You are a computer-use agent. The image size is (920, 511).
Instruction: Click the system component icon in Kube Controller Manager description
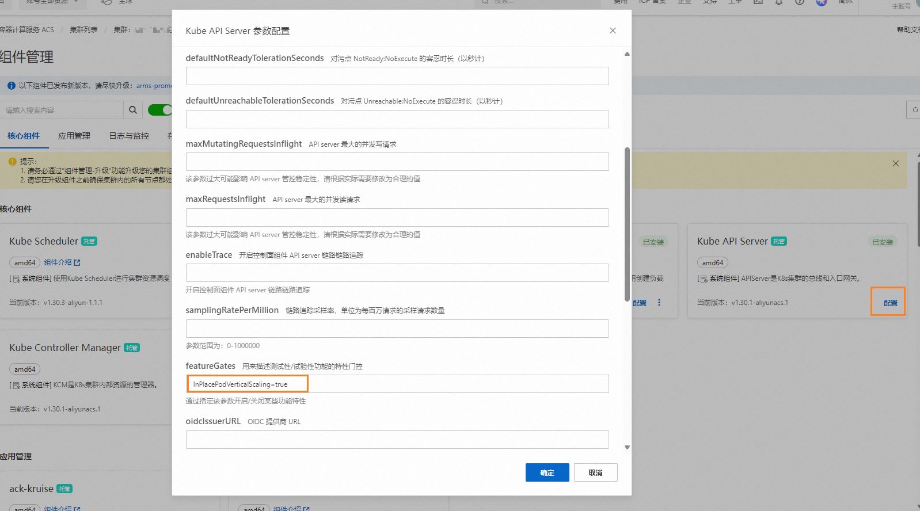click(x=16, y=385)
